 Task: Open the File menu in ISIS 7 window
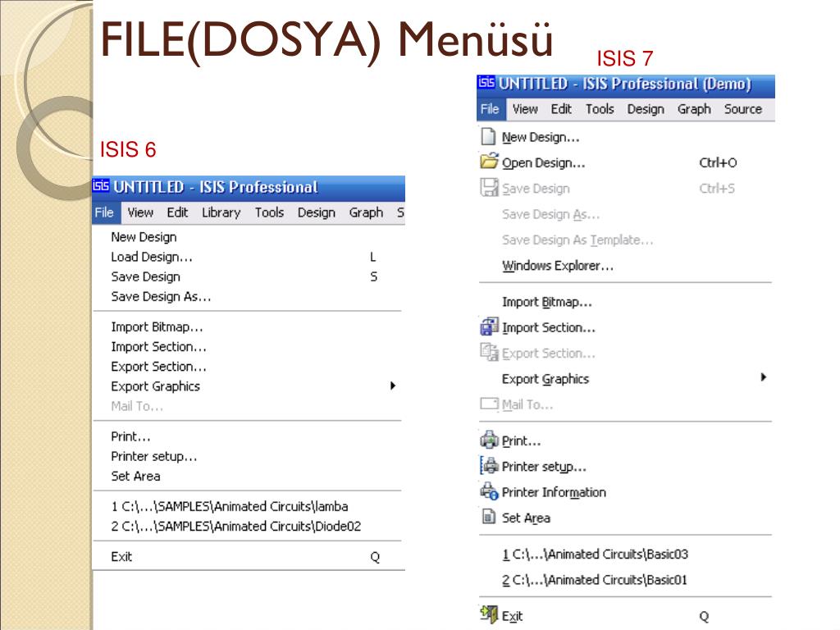[x=490, y=109]
